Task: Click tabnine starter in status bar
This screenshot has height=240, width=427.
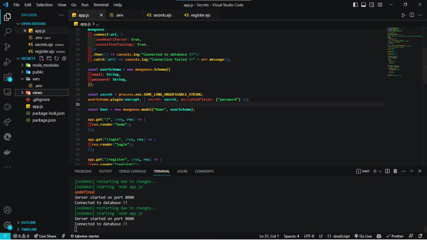Action: (x=85, y=236)
